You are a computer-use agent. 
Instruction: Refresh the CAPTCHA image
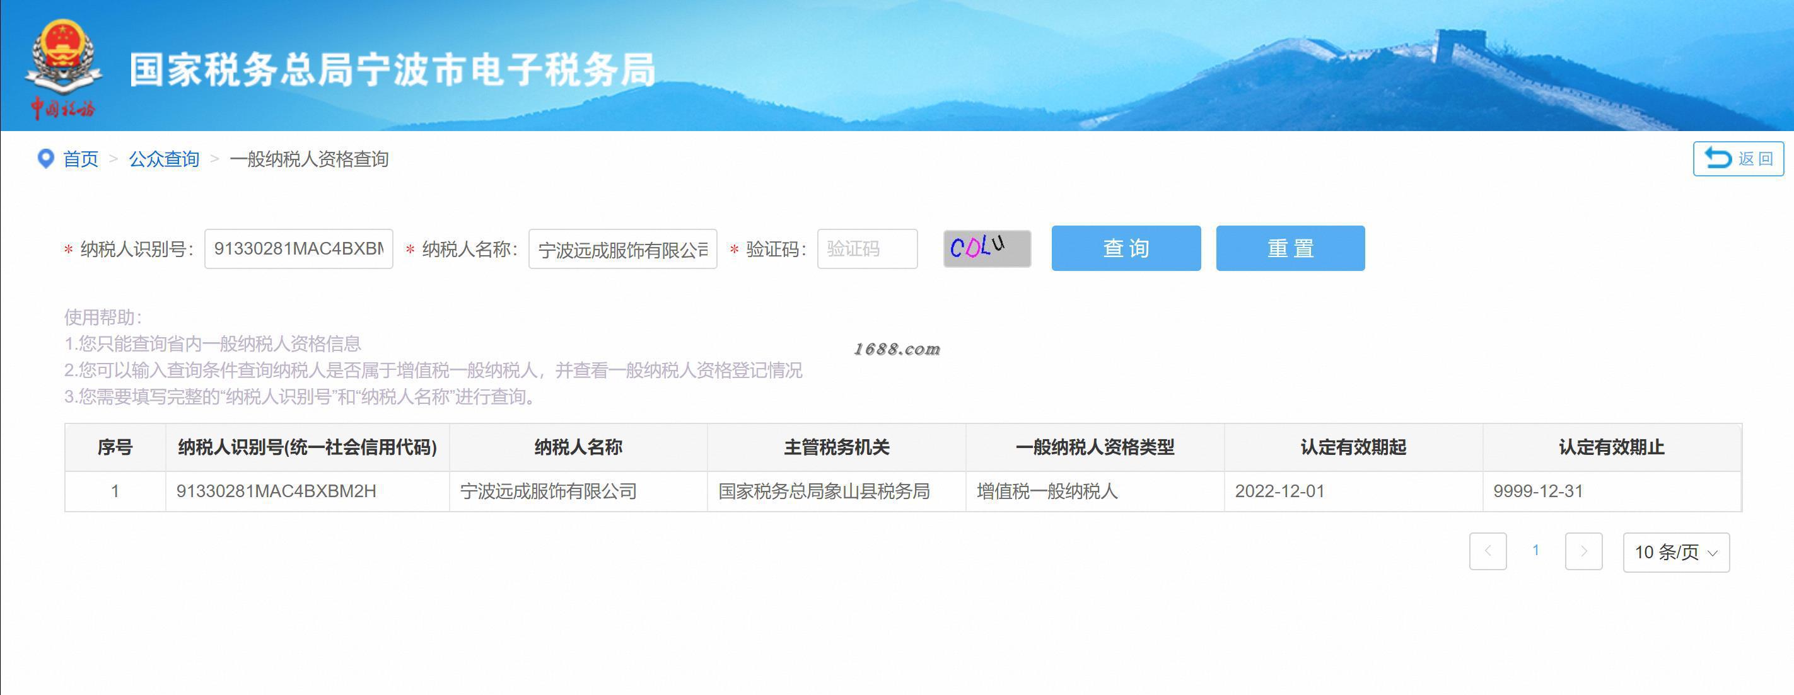[986, 248]
